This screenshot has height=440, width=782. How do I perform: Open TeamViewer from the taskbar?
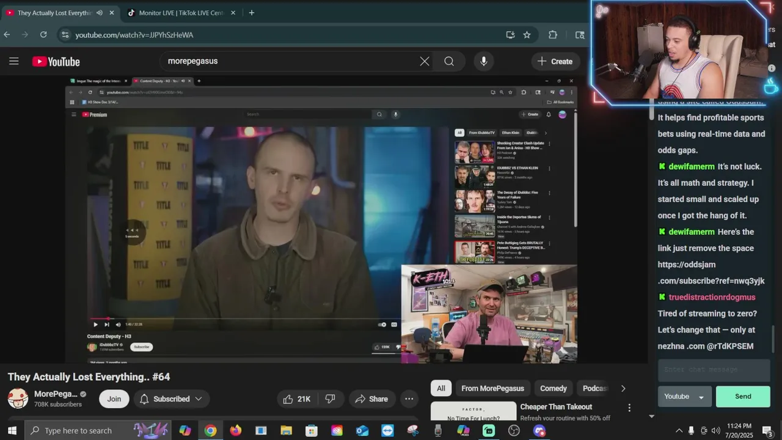tap(387, 431)
